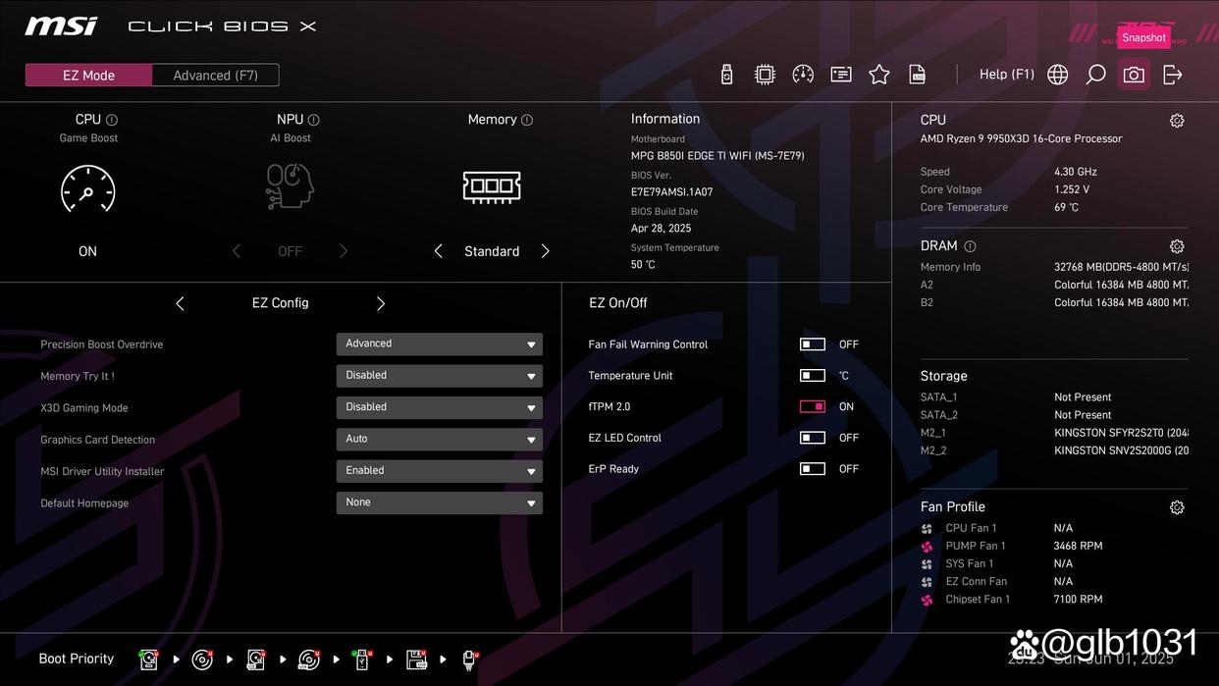Open Default Homepage dropdown
Screen dimensions: 1219x686
point(440,502)
